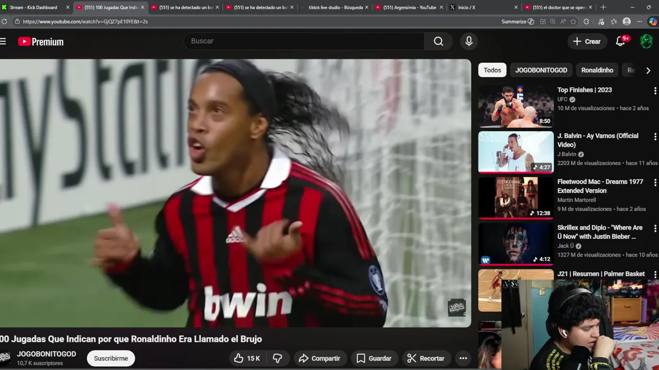The image size is (659, 370).
Task: Close the Inicio / X tab
Action: (516, 7)
